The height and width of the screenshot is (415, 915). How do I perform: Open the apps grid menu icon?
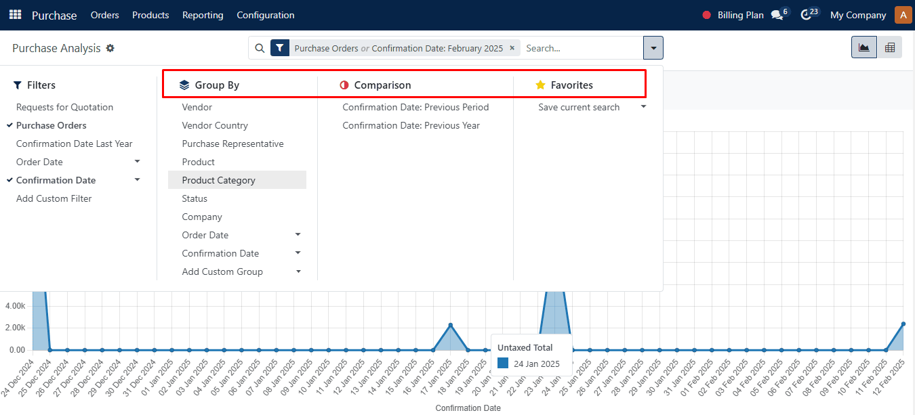[15, 15]
